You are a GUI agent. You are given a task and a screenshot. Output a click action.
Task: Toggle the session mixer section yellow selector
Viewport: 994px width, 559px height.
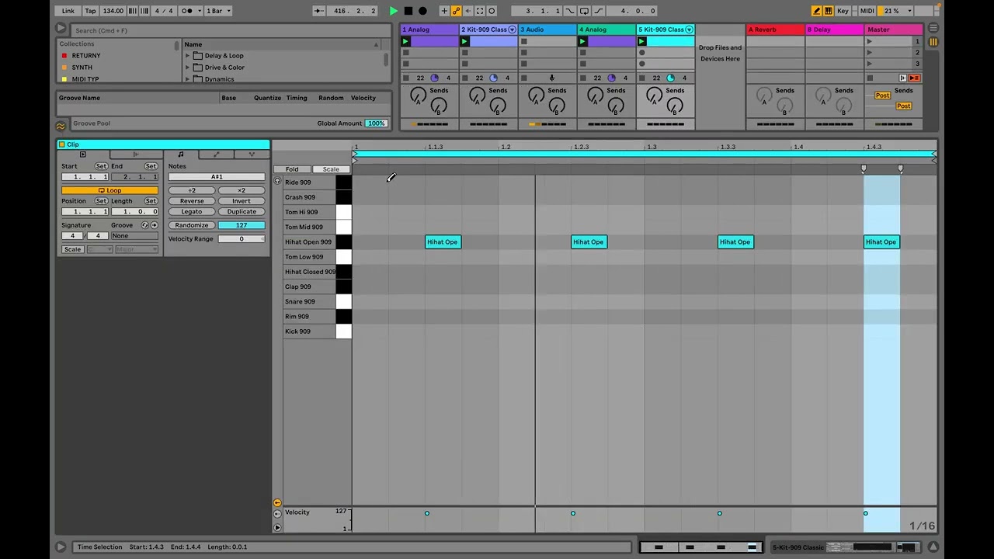pos(933,41)
